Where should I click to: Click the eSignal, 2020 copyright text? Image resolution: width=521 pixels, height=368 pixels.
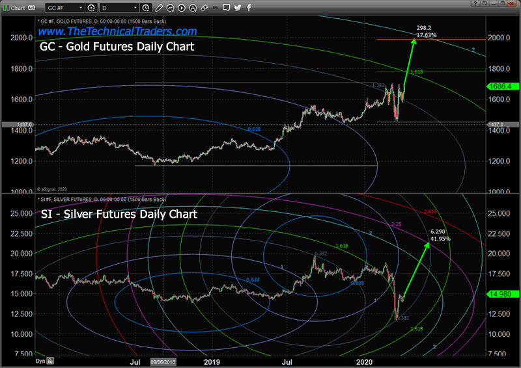(x=52, y=189)
